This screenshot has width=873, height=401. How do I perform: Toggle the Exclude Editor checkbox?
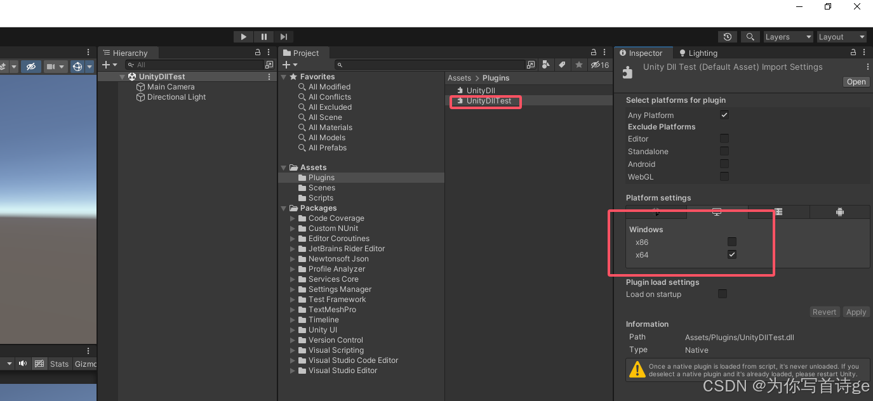click(724, 138)
